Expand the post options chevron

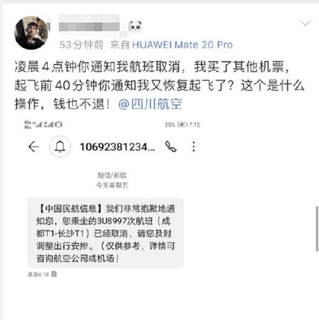click(305, 23)
